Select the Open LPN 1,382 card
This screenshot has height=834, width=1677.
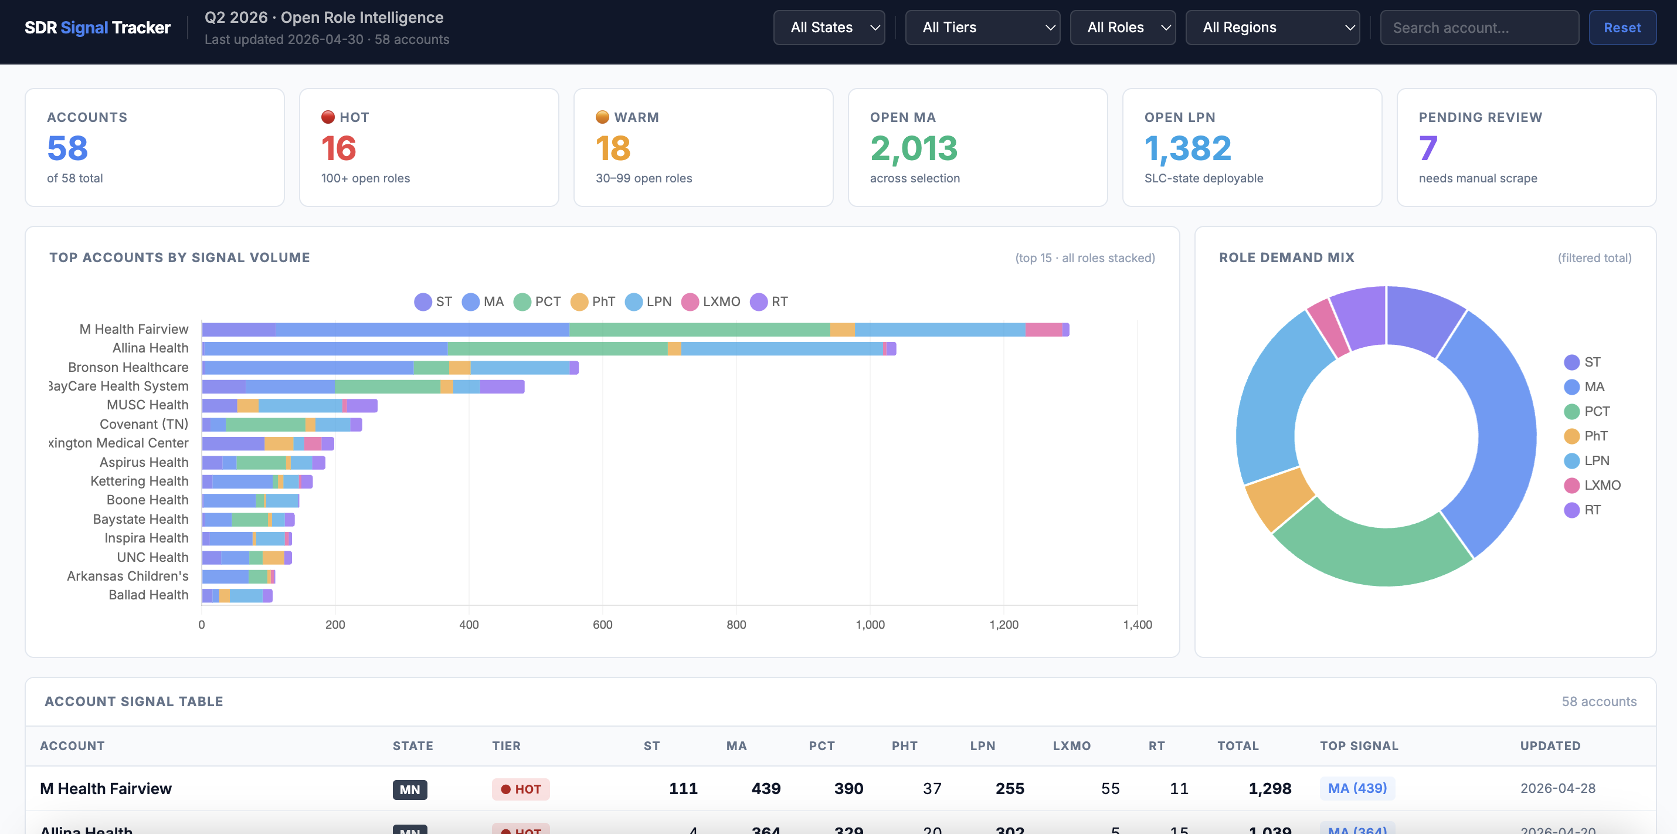point(1252,148)
